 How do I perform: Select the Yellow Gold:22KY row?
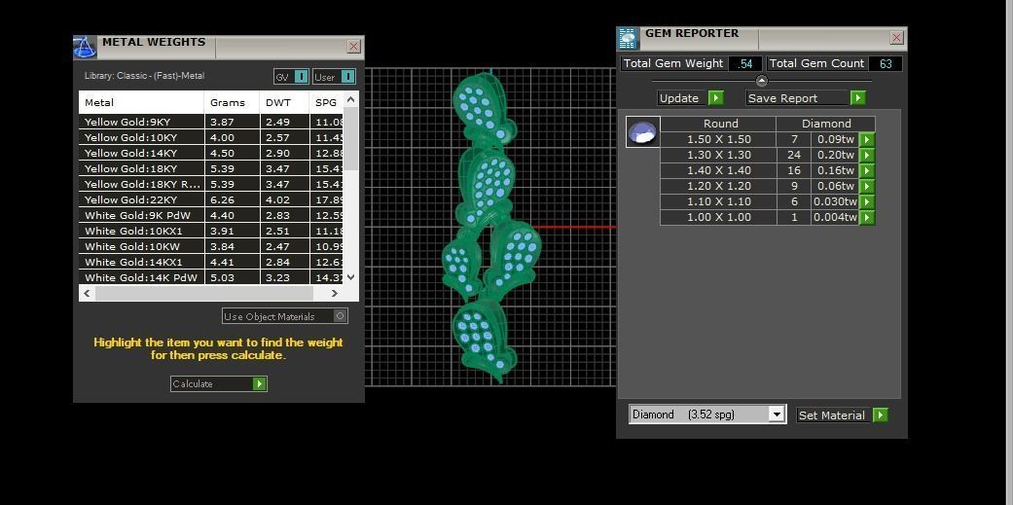pos(210,199)
